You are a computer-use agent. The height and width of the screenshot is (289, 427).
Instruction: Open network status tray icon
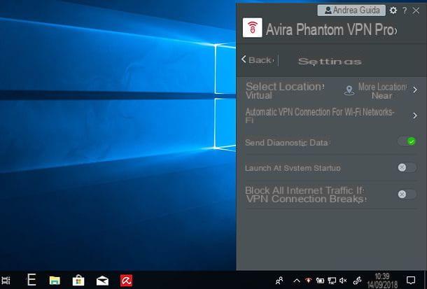click(x=332, y=281)
